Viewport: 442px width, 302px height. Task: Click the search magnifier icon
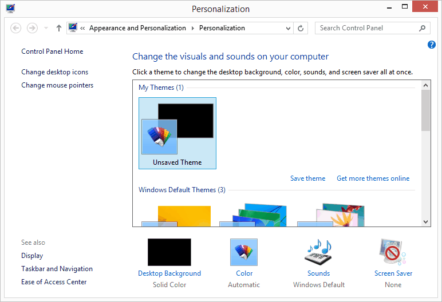pyautogui.click(x=423, y=28)
